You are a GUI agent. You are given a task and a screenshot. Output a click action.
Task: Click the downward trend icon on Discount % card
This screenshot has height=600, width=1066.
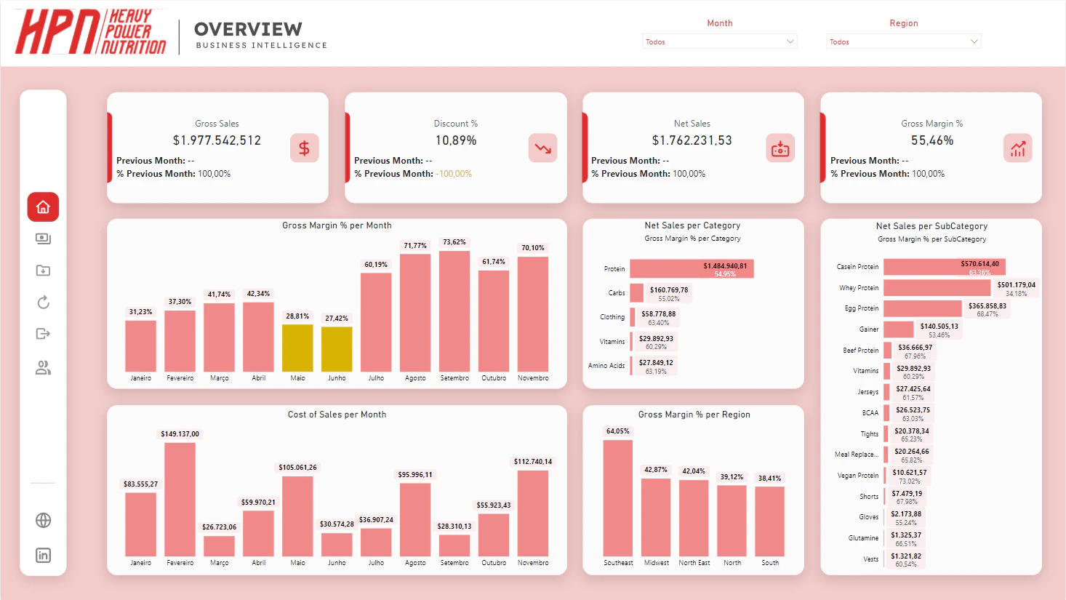[x=542, y=148]
